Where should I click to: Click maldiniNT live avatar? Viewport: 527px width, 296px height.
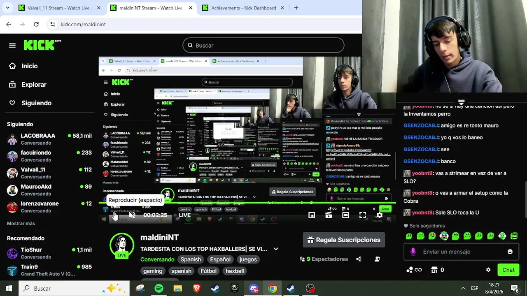(x=122, y=245)
